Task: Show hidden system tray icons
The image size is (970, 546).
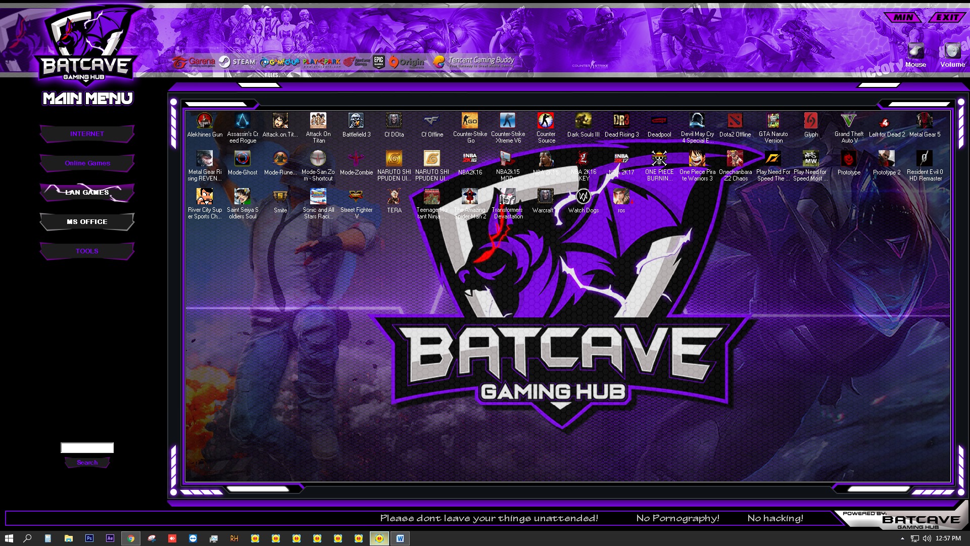Action: click(x=902, y=538)
